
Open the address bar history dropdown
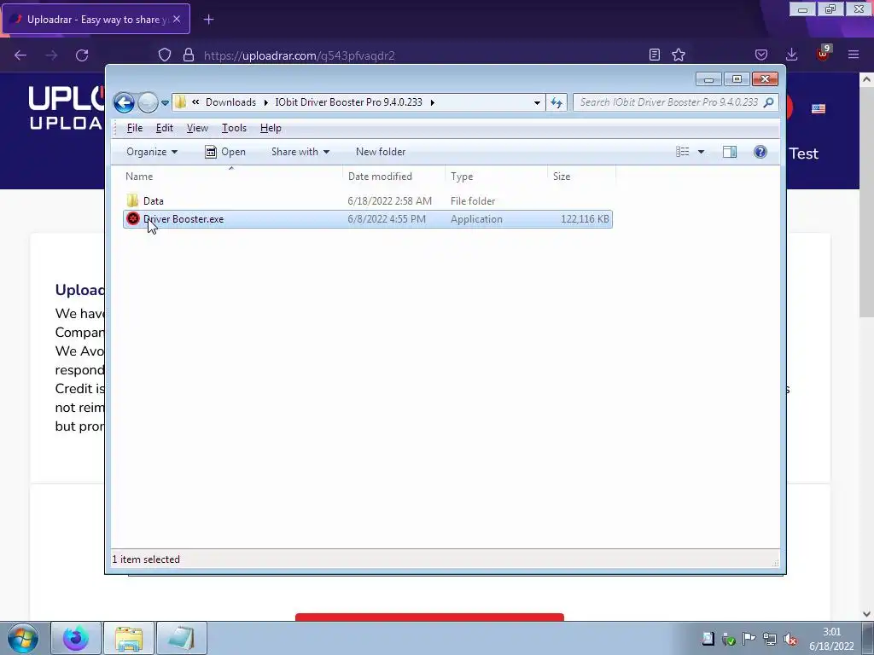tap(537, 102)
